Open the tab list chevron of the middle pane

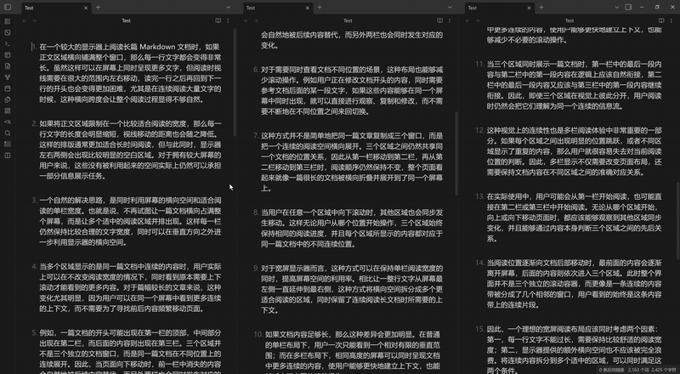[x=450, y=8]
